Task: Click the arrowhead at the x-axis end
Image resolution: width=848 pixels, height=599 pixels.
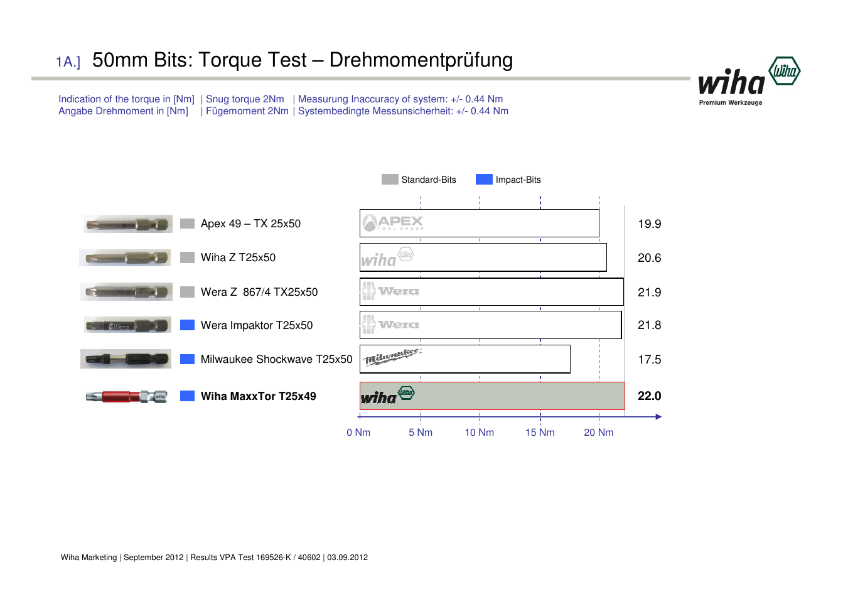Action: (x=658, y=416)
